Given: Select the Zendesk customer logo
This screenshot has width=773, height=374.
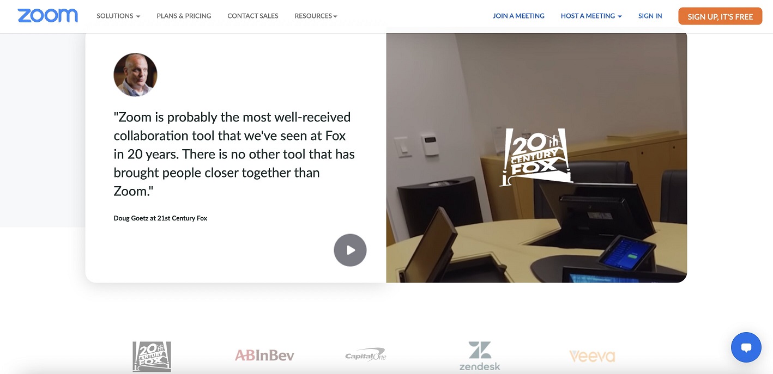Looking at the screenshot, I should pos(480,356).
